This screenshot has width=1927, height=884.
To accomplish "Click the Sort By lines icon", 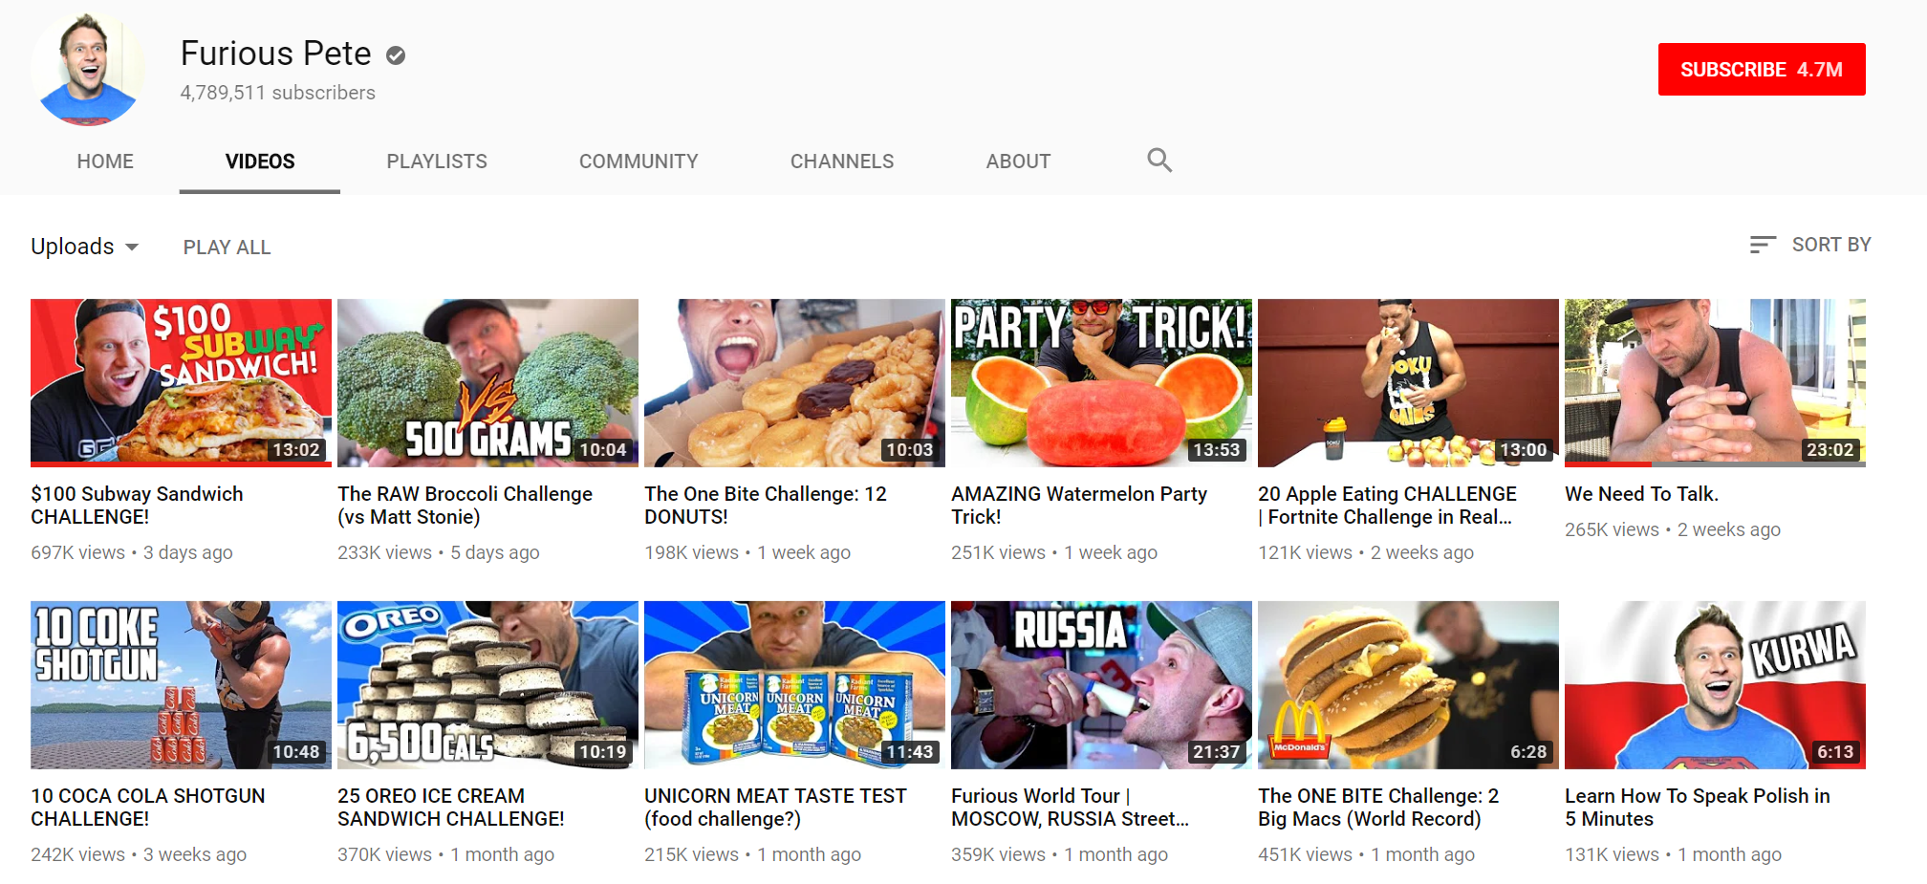I will (1763, 245).
